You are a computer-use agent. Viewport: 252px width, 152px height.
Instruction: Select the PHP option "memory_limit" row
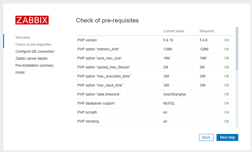[x=98, y=49]
